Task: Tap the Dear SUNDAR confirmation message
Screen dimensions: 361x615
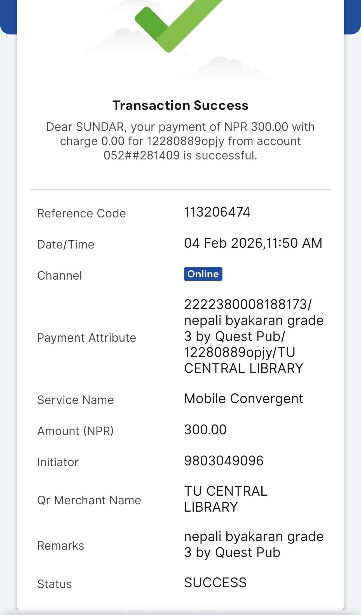Action: click(180, 141)
